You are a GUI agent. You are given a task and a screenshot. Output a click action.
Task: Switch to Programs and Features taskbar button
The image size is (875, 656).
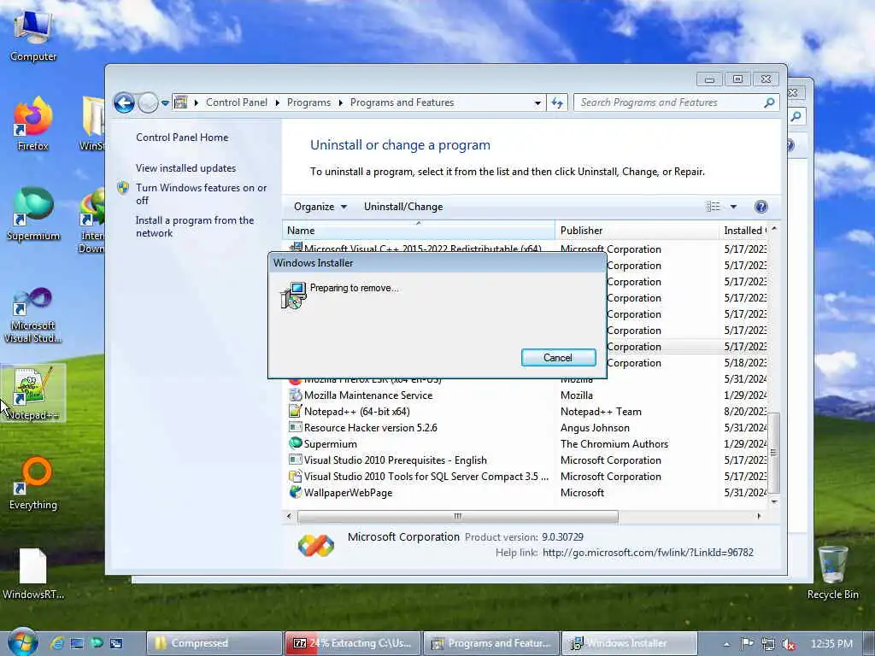pos(491,643)
